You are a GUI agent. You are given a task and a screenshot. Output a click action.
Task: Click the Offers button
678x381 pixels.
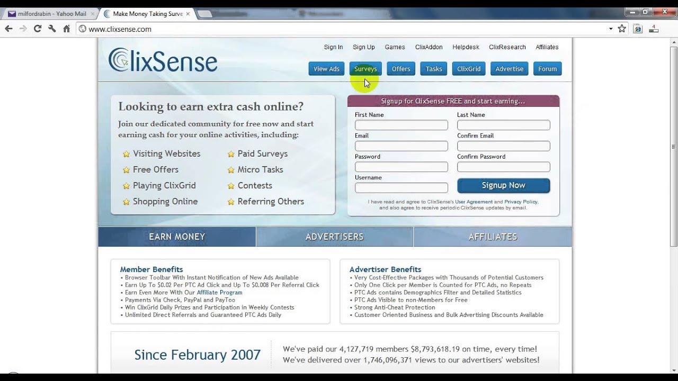tap(401, 69)
